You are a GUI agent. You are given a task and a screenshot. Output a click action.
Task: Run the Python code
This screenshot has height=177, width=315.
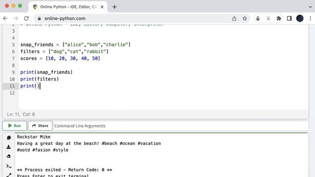click(14, 126)
